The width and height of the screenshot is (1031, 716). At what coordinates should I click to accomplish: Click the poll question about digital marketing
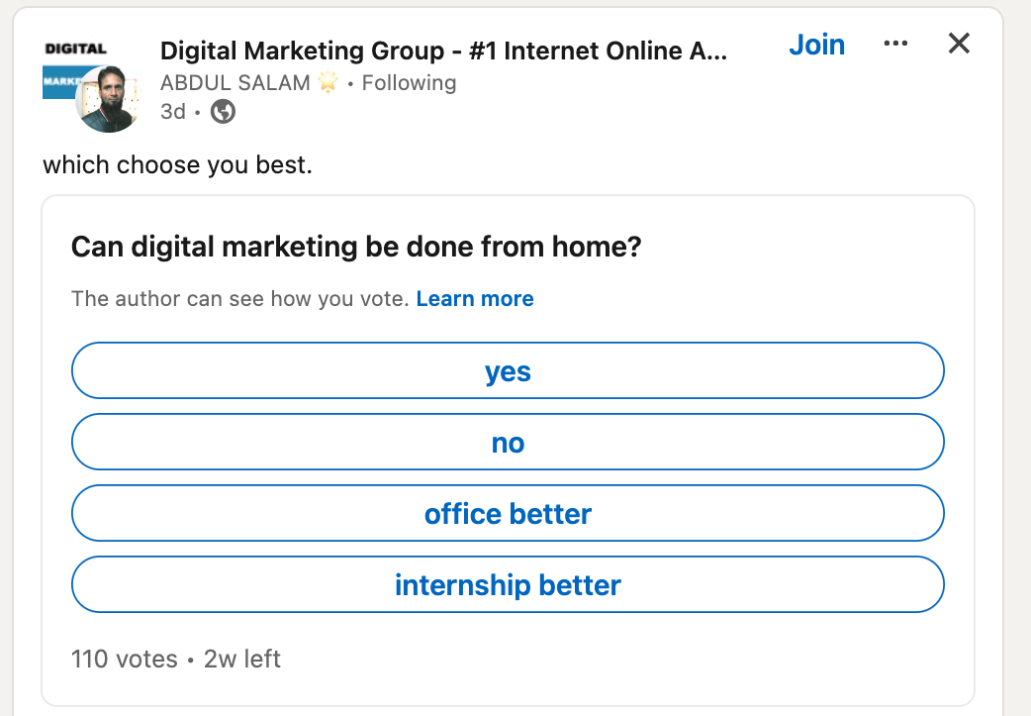[356, 247]
